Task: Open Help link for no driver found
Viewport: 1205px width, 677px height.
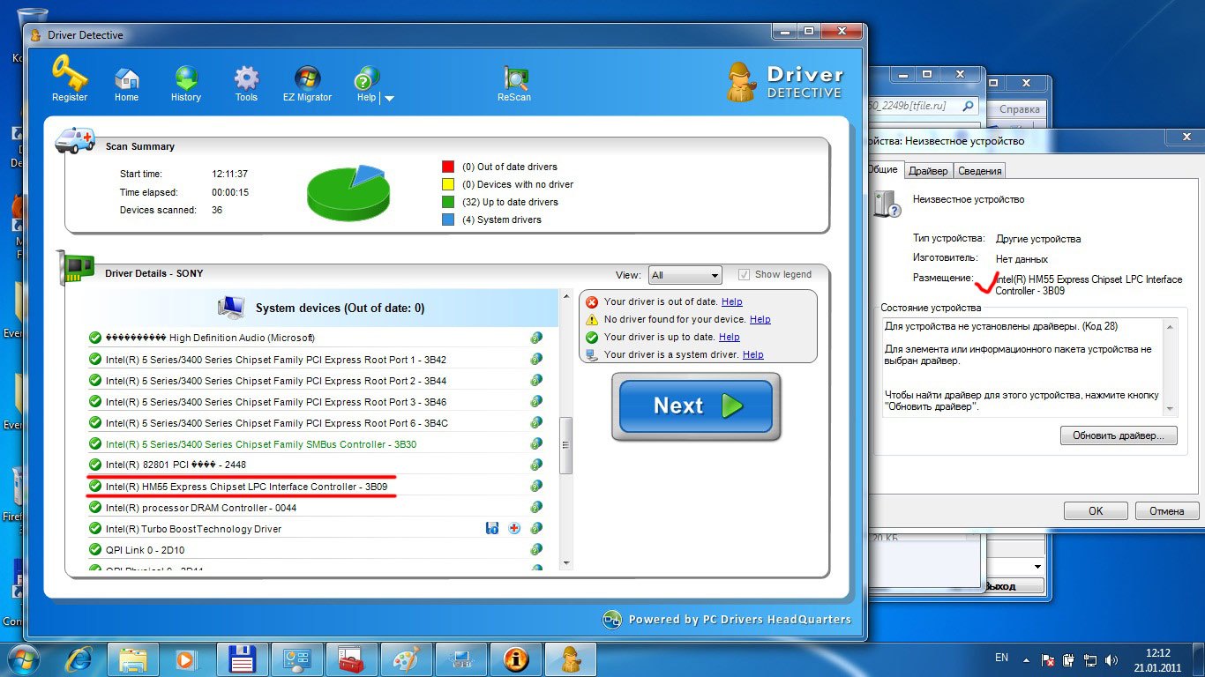Action: coord(760,319)
